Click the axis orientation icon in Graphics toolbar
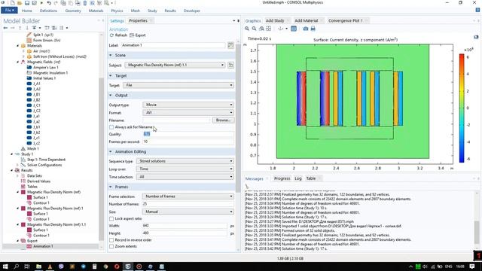 (x=280, y=29)
